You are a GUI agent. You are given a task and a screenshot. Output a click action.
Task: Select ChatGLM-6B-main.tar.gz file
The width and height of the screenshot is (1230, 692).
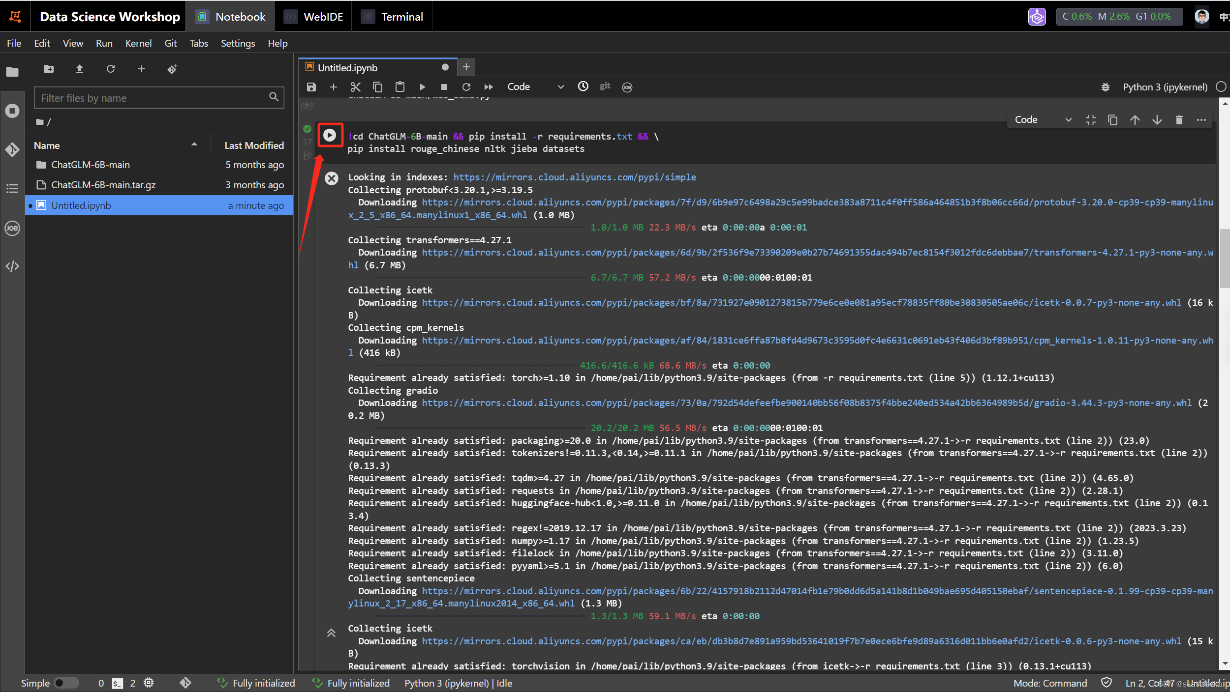tap(159, 185)
